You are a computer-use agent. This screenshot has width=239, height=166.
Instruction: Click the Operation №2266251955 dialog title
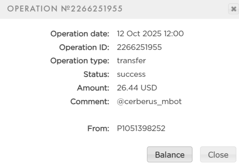click(x=65, y=9)
